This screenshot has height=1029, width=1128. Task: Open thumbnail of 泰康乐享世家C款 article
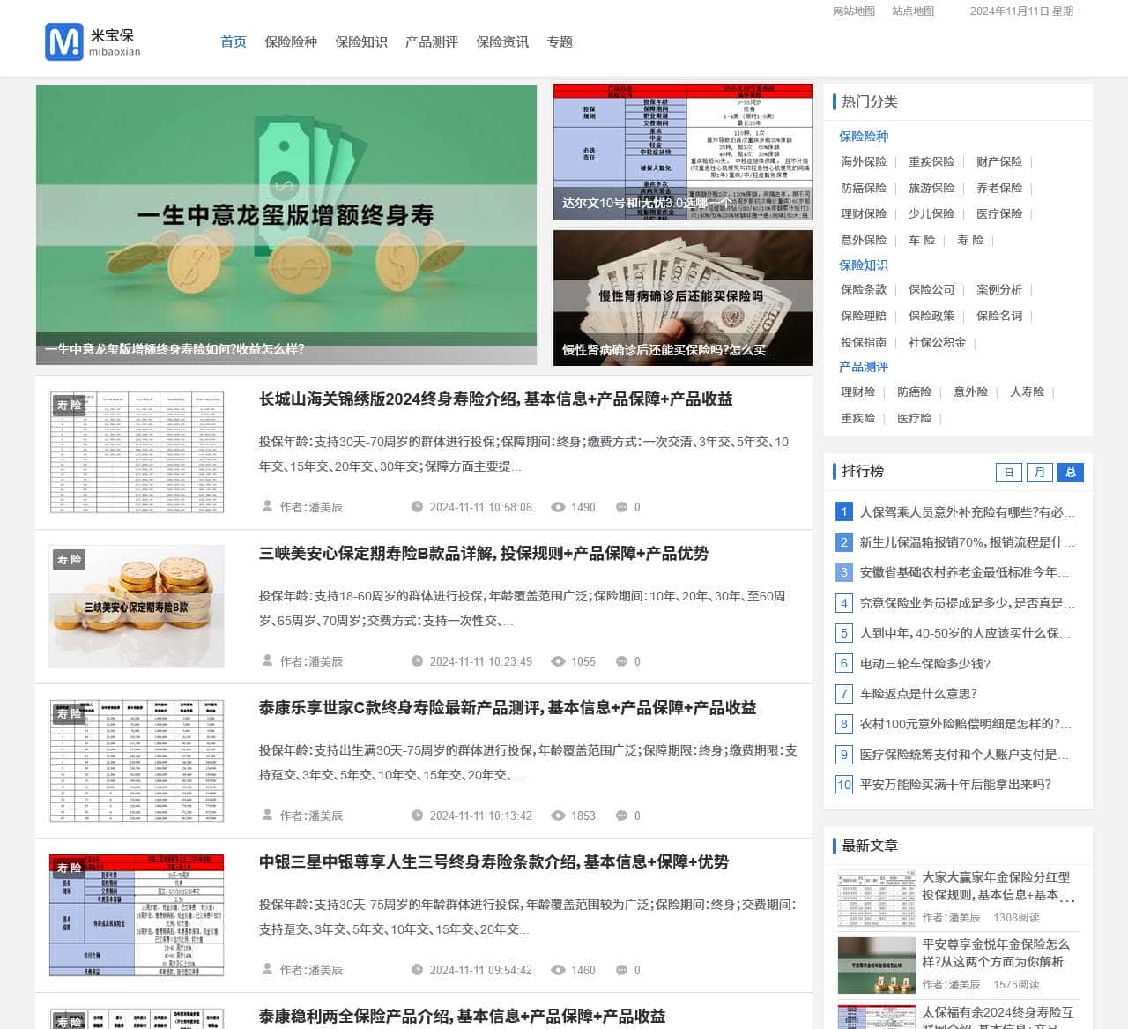tap(137, 761)
